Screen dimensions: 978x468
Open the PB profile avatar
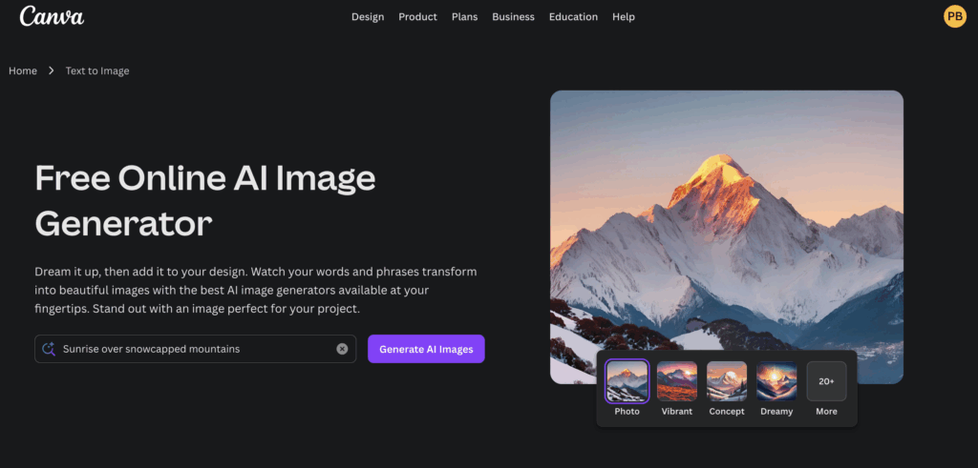tap(954, 17)
